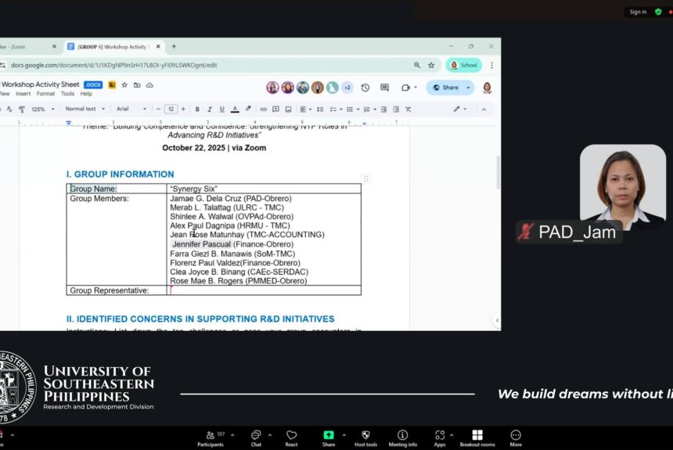
Task: Open version history clock icon
Action: (x=365, y=88)
